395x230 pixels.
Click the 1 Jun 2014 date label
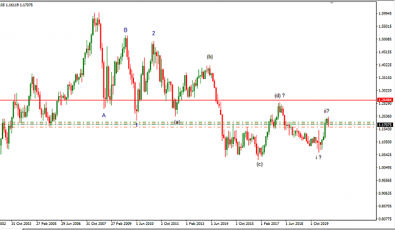pyautogui.click(x=219, y=224)
